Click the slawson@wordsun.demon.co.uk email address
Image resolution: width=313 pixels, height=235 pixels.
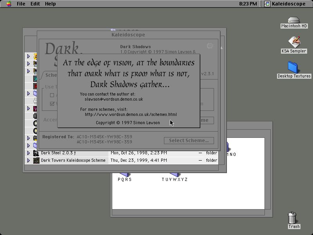click(x=114, y=99)
